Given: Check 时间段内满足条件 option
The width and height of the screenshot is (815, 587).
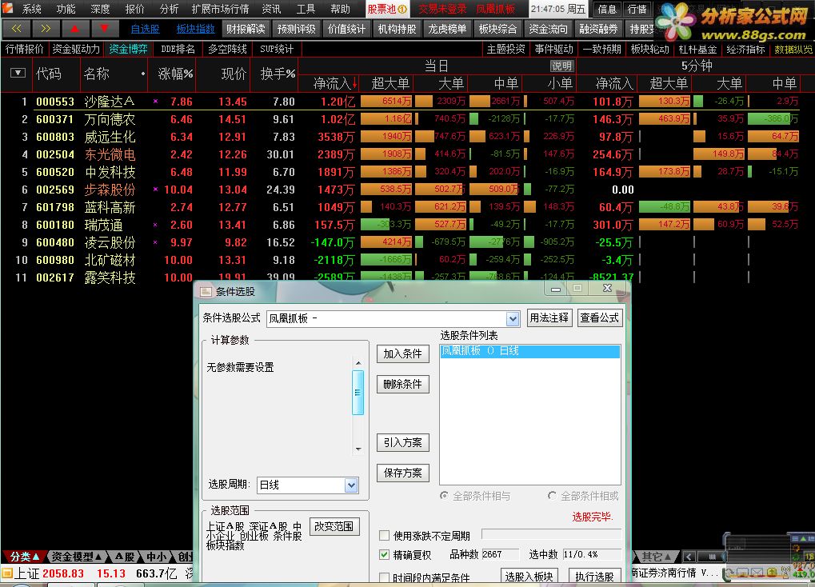Looking at the screenshot, I should 384,577.
